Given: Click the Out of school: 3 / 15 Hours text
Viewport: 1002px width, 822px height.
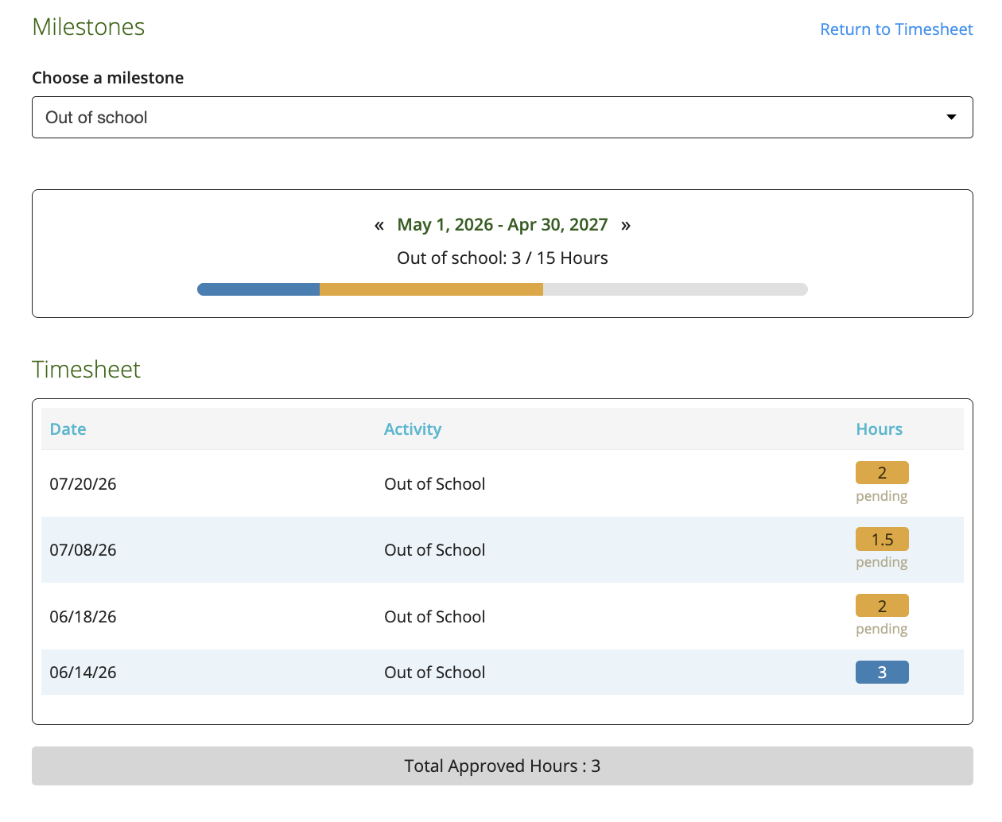Looking at the screenshot, I should coord(503,258).
